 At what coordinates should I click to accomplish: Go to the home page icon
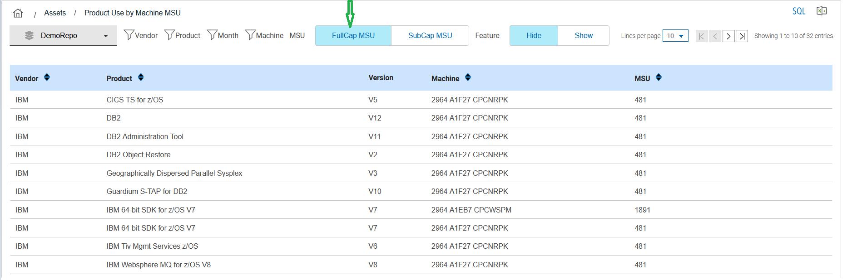[x=18, y=13]
